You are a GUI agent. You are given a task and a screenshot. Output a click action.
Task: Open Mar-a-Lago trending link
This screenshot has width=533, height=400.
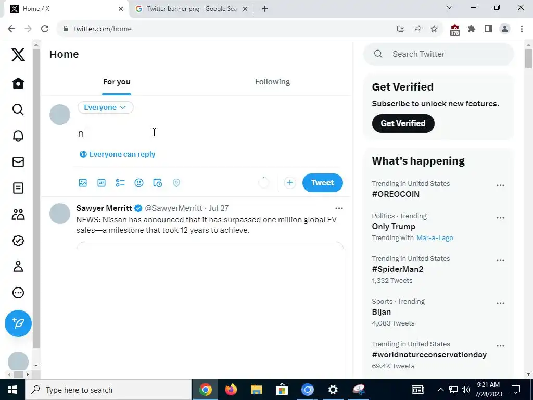(x=435, y=238)
